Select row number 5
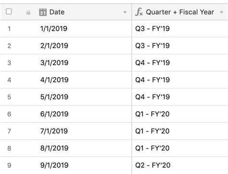 (9, 97)
